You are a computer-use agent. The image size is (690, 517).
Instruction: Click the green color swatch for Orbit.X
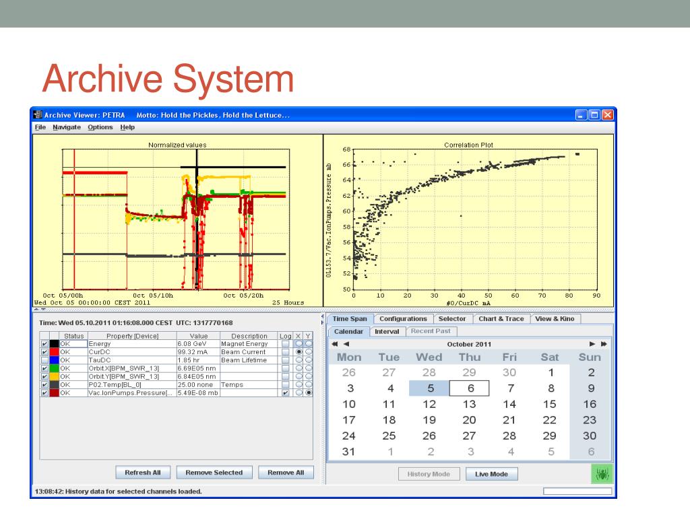(54, 368)
